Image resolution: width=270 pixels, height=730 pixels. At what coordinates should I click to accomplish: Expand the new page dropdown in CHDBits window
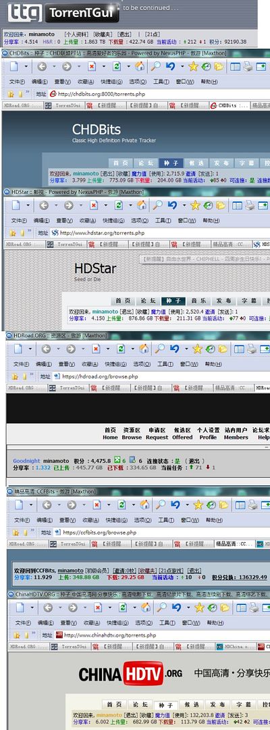click(26, 66)
